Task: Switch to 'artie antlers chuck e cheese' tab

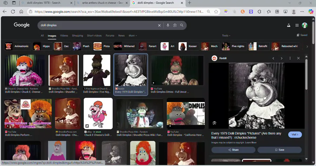Action: [x=103, y=3]
